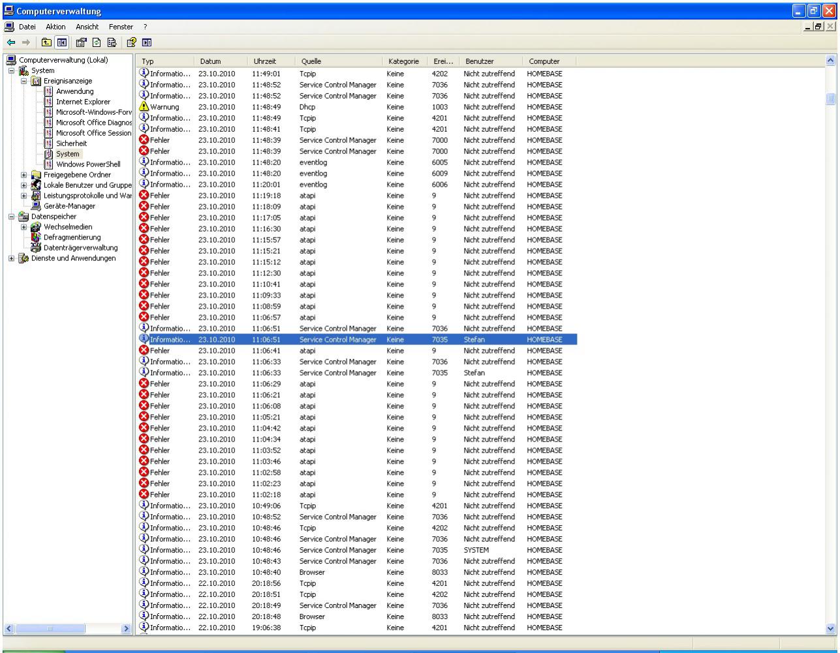Click the Freigegebene Ordner folder icon

[37, 175]
